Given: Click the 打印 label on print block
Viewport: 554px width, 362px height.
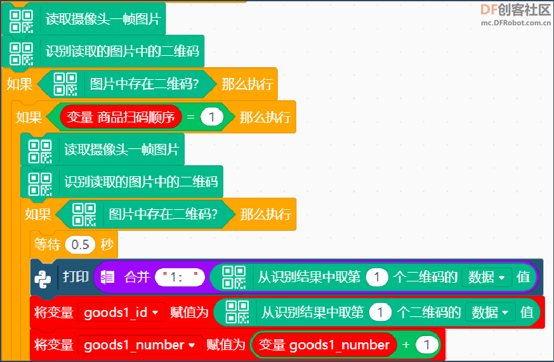Looking at the screenshot, I should tap(76, 277).
